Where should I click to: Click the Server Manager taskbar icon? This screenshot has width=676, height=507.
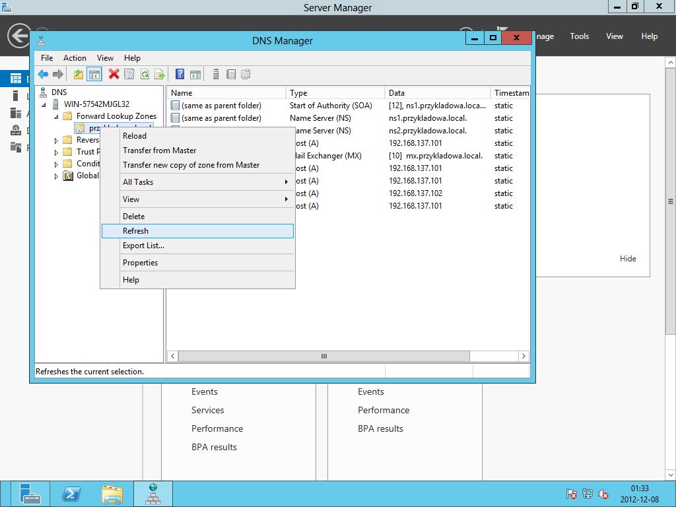click(30, 494)
